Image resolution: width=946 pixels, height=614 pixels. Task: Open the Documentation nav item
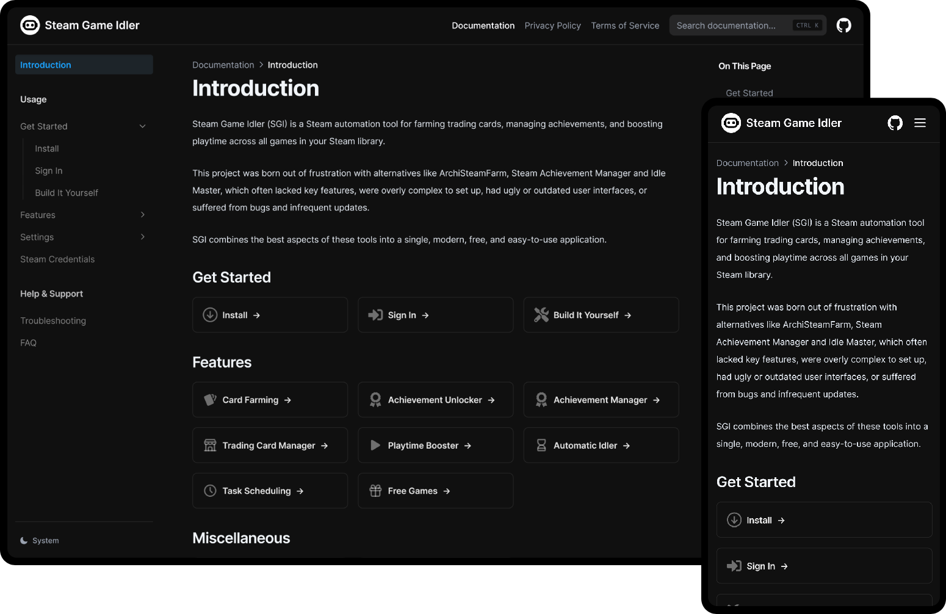point(483,26)
